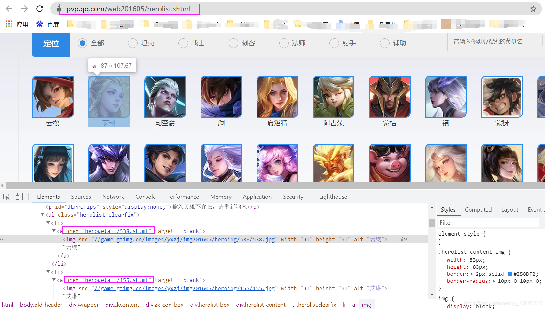The height and width of the screenshot is (309, 545).
Task: Click the page horizontal scrollbar left arrow
Action: [x=3, y=185]
